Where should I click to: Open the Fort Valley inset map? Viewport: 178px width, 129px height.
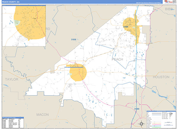click(x=24, y=26)
